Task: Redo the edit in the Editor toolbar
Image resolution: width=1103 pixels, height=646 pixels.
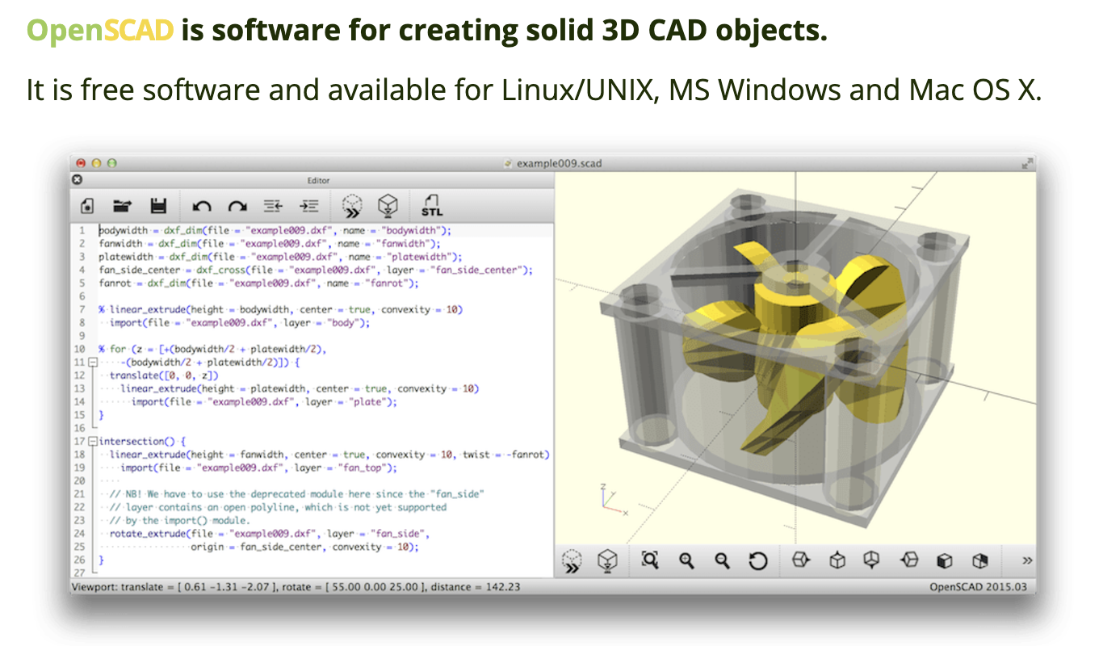Action: [237, 206]
